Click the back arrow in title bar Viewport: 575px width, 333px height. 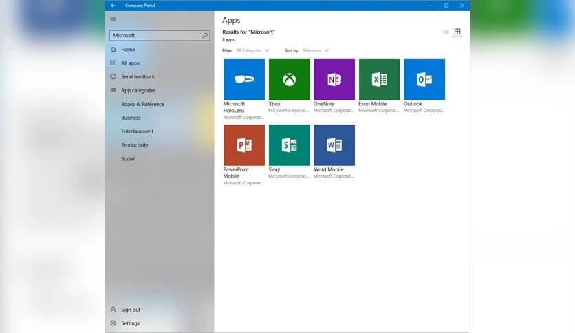coord(113,6)
